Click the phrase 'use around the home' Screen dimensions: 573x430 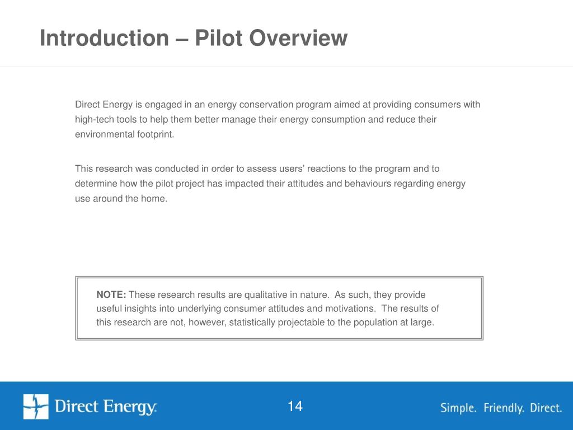pos(120,199)
